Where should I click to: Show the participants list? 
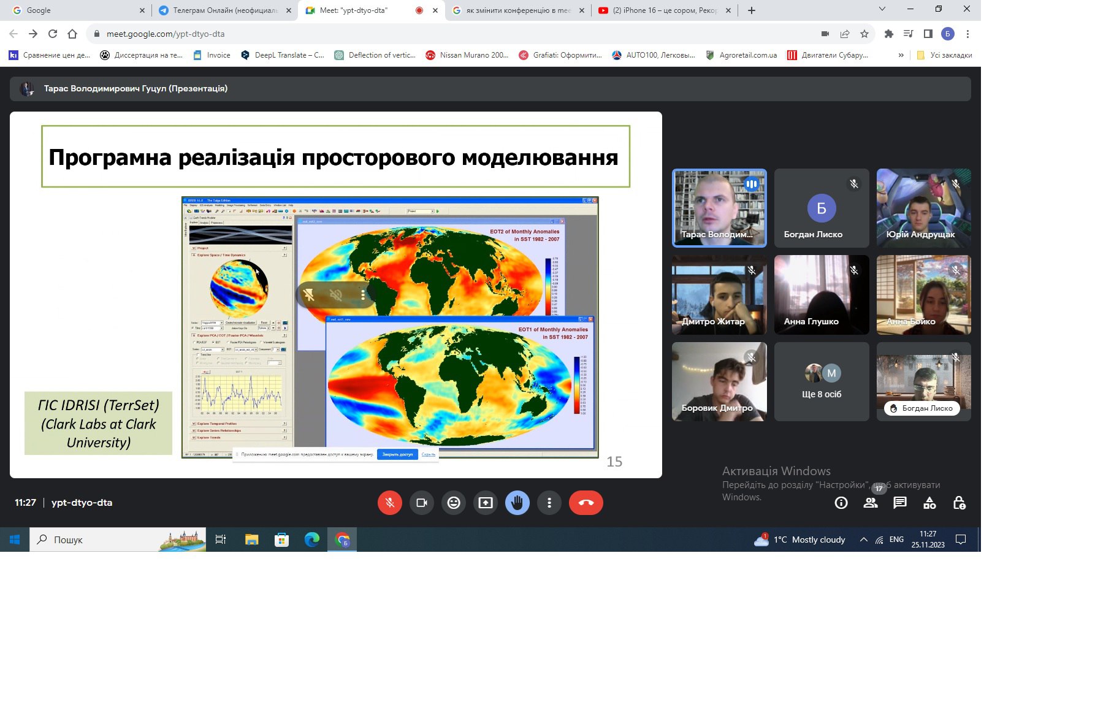pyautogui.click(x=871, y=503)
